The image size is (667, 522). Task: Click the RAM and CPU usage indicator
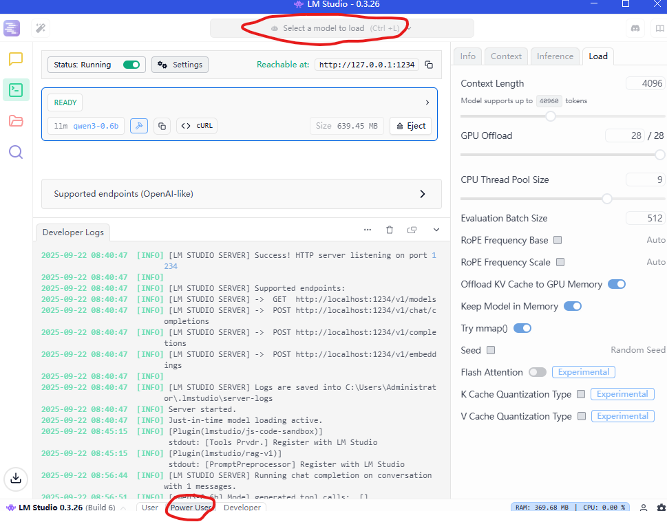pyautogui.click(x=571, y=508)
